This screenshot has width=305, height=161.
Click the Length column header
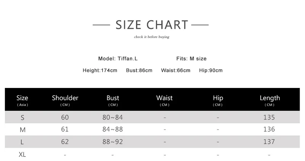(270, 100)
